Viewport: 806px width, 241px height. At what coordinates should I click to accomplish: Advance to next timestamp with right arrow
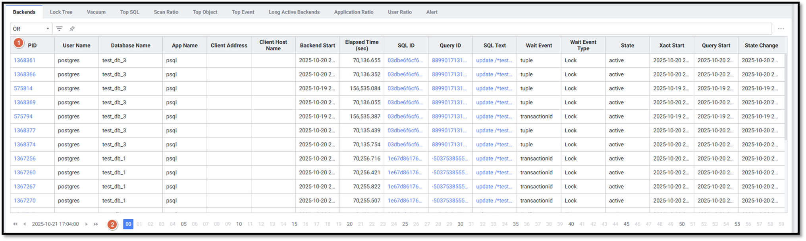[x=86, y=224]
